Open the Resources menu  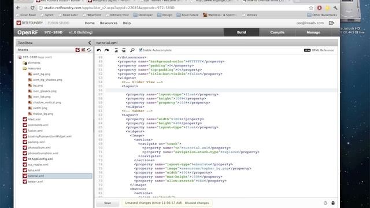coord(109,23)
